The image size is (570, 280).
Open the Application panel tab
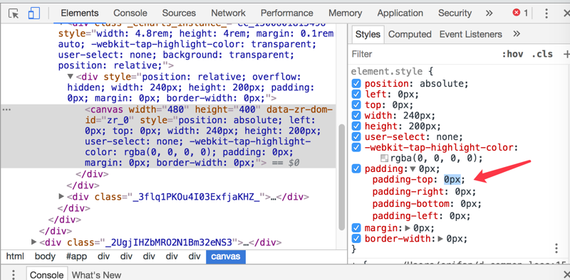(x=400, y=13)
